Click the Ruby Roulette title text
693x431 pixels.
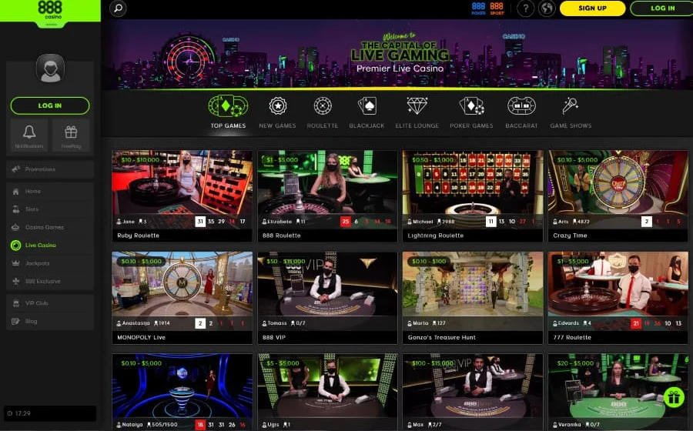pyautogui.click(x=139, y=236)
